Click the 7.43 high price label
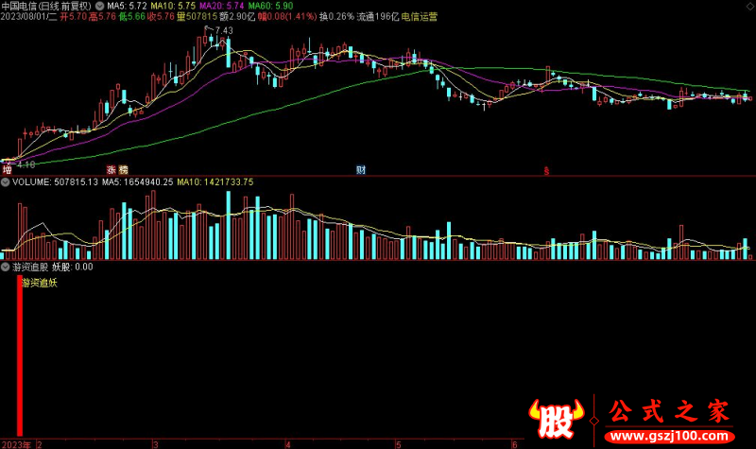Image resolution: width=756 pixels, height=449 pixels. 224,30
